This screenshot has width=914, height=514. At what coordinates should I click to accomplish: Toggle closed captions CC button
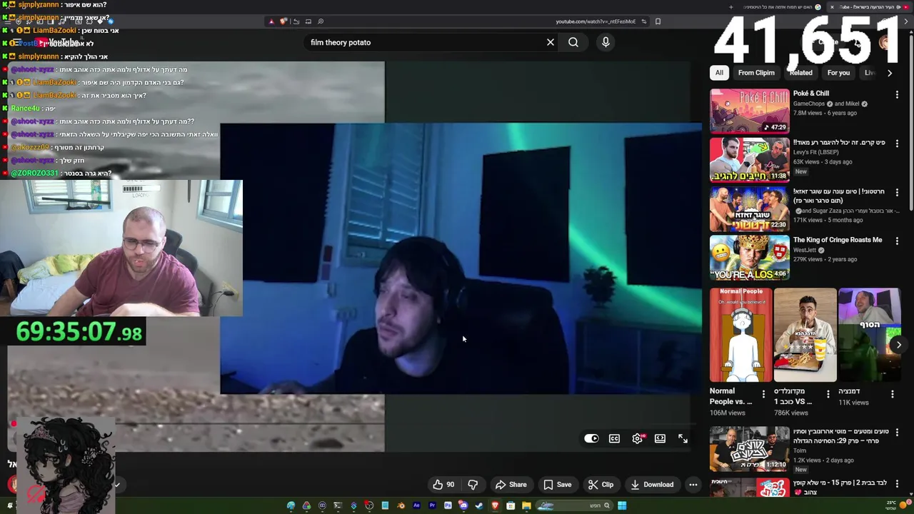click(x=614, y=439)
